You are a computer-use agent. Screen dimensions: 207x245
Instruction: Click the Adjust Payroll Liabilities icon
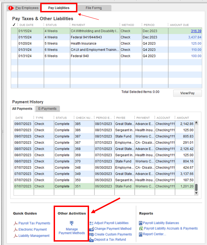tap(91, 223)
